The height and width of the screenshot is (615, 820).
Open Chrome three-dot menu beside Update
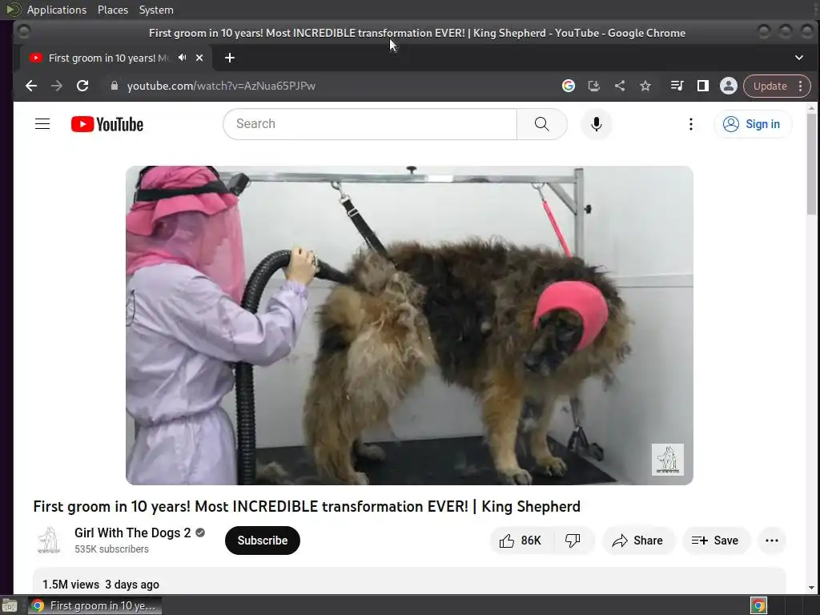pos(801,86)
